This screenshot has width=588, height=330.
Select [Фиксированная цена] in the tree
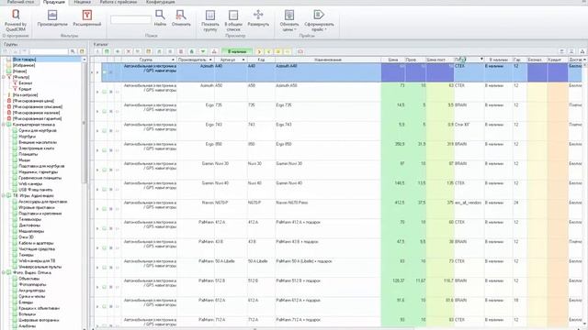33,101
